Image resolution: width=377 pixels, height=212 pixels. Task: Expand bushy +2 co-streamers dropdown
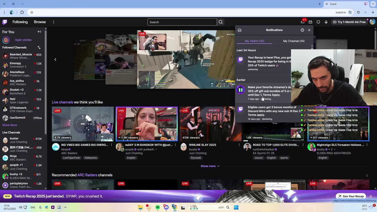coord(335,149)
